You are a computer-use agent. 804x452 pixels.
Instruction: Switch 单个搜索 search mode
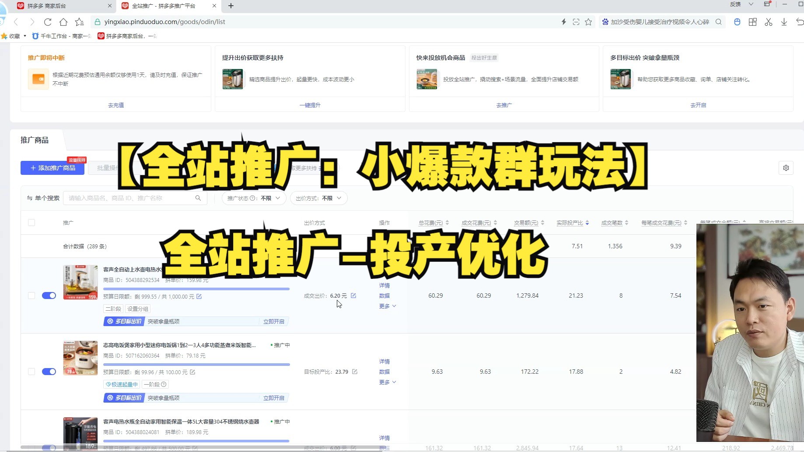point(43,198)
